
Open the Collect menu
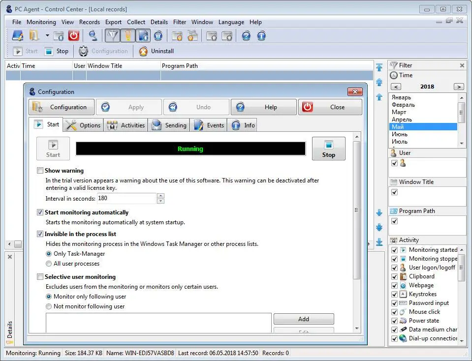136,22
